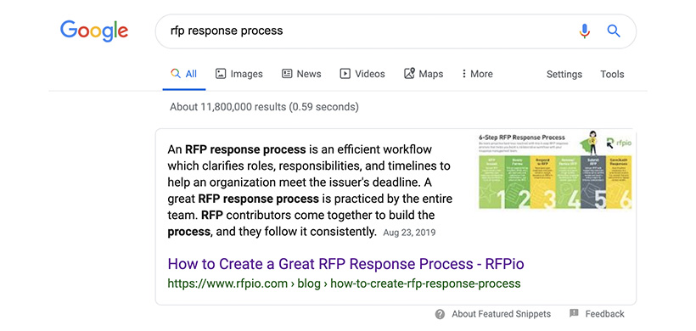Click the 'About 11,800,000 results' text

click(x=264, y=107)
